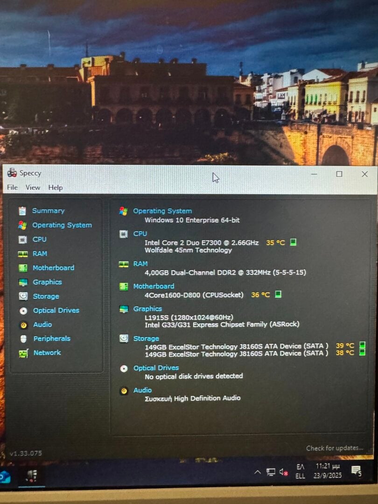Screen dimensions: 378x504
Task: Open Graphics section in sidebar
Action: point(47,282)
